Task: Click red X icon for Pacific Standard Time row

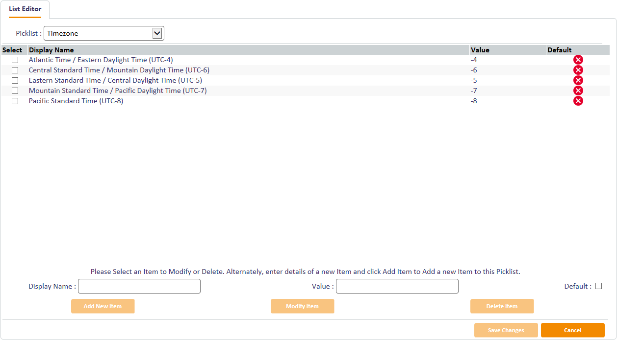Action: pyautogui.click(x=578, y=101)
